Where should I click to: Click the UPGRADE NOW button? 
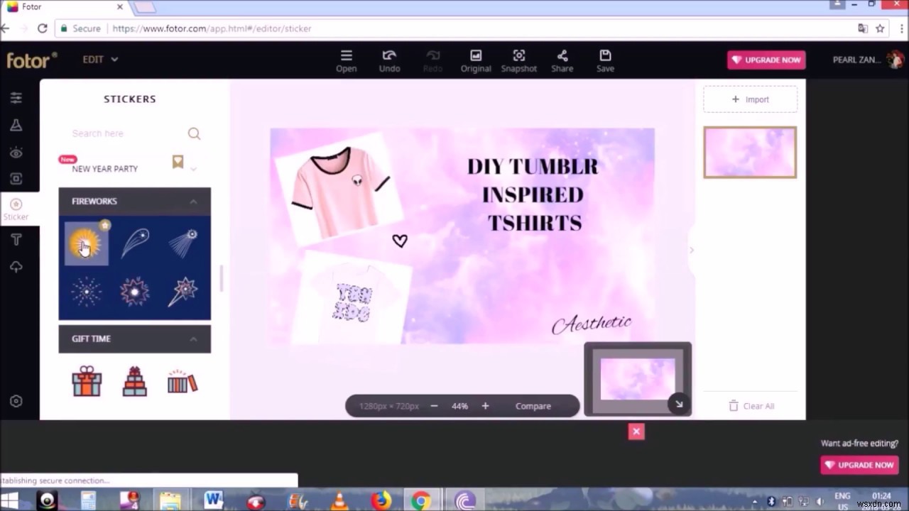click(766, 60)
